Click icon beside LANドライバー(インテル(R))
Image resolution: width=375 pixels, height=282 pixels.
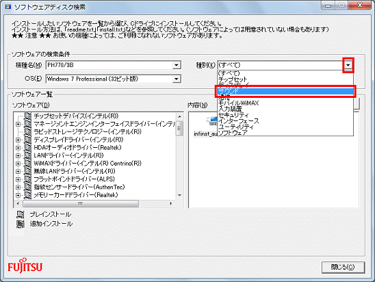coord(28,155)
